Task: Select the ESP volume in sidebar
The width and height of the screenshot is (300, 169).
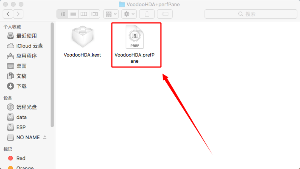Action: coord(17,127)
